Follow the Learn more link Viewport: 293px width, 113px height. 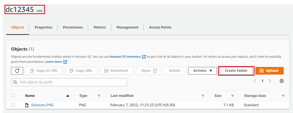pyautogui.click(x=54, y=62)
